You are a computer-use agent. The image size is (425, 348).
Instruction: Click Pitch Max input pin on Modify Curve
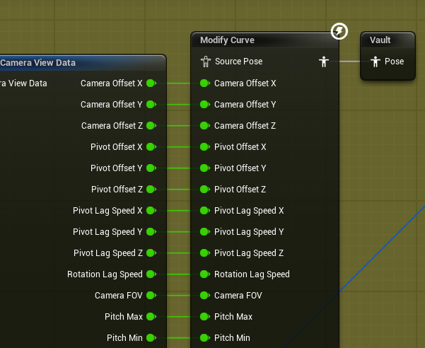205,316
